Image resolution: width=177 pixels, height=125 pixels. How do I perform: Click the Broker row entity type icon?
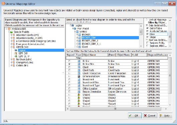(79, 61)
